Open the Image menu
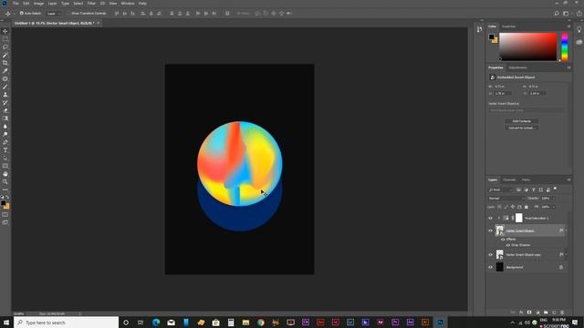The image size is (584, 328). 38,4
